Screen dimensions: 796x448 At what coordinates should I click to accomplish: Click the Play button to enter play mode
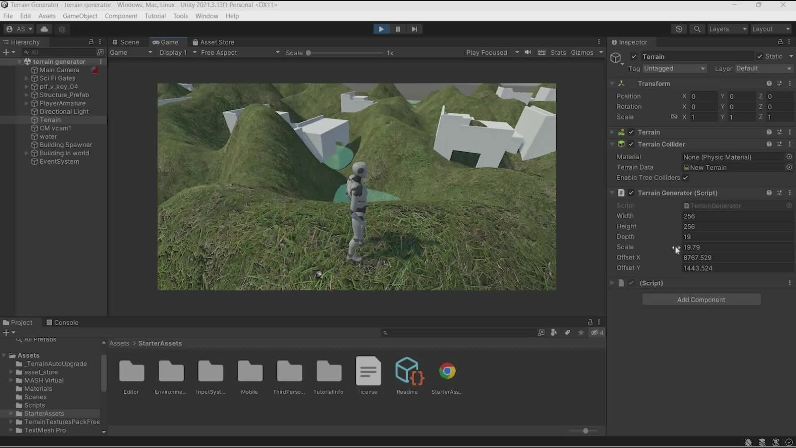point(381,29)
